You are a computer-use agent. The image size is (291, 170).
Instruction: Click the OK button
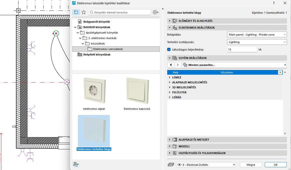tap(276, 165)
